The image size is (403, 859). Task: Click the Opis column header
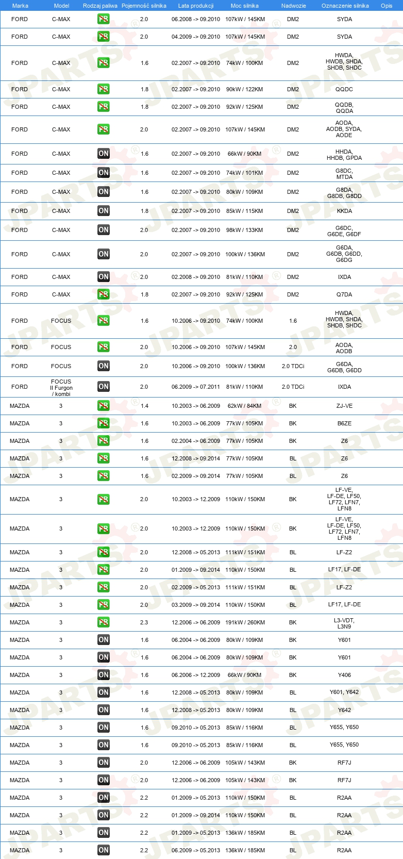387,6
